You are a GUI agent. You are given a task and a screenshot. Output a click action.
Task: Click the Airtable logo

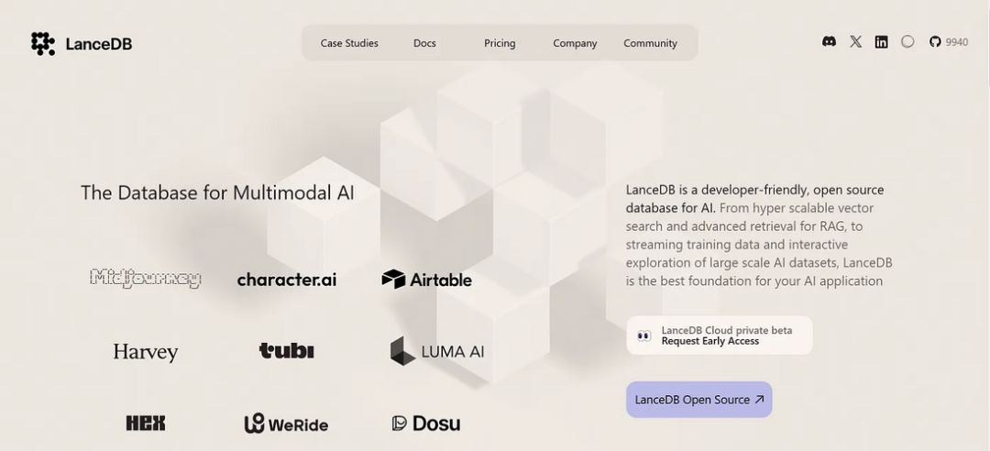click(x=427, y=280)
